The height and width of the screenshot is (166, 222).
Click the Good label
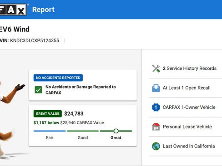pos(83,138)
